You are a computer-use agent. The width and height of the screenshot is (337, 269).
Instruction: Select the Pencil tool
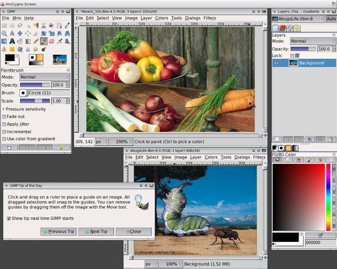click(x=36, y=41)
